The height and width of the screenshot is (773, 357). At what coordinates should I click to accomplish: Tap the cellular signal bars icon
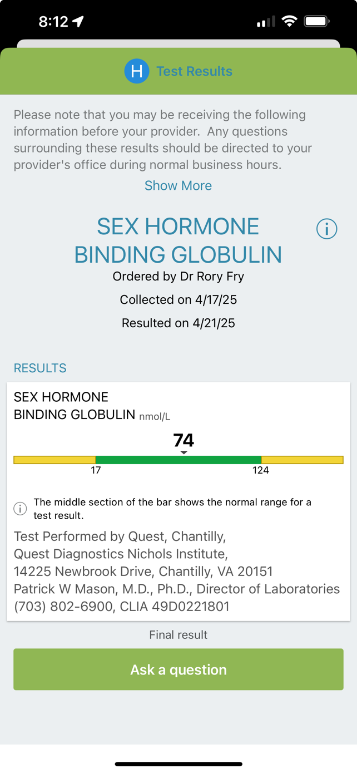pyautogui.click(x=266, y=22)
